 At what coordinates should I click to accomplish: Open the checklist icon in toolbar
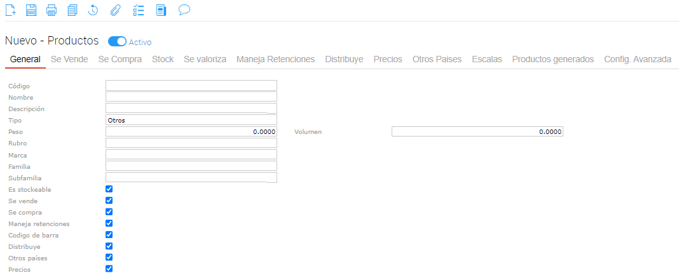(139, 10)
